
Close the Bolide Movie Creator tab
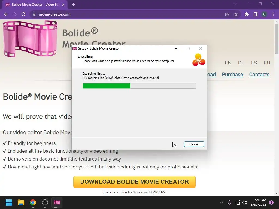tap(63, 5)
